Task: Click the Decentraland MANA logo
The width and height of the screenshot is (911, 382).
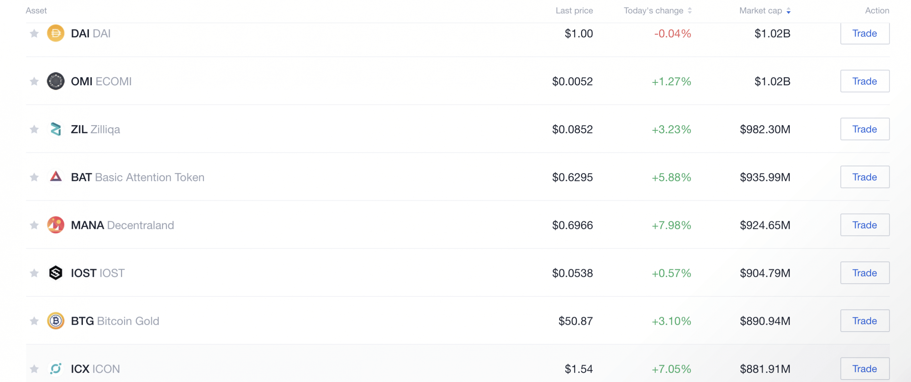Action: [56, 225]
